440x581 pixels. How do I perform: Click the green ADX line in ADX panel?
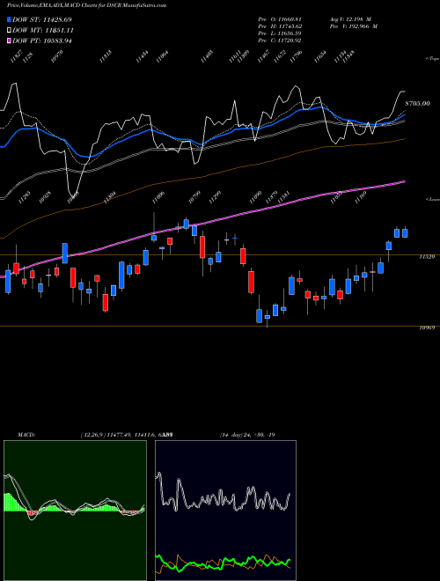pyautogui.click(x=223, y=563)
